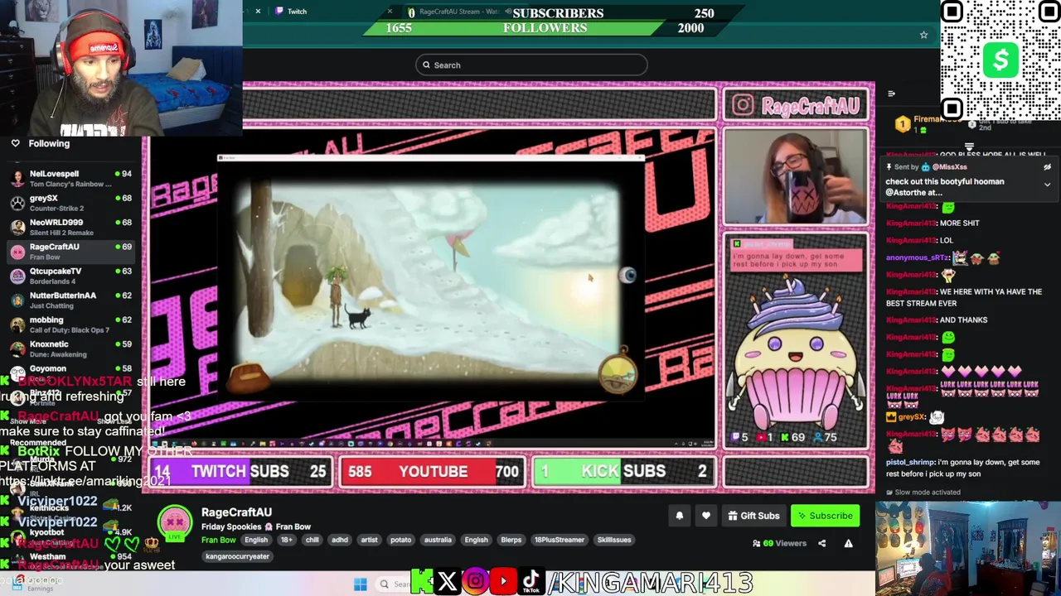Open RageCraftAU channel in Following list
Screen dimensions: 1061x596
click(x=71, y=252)
